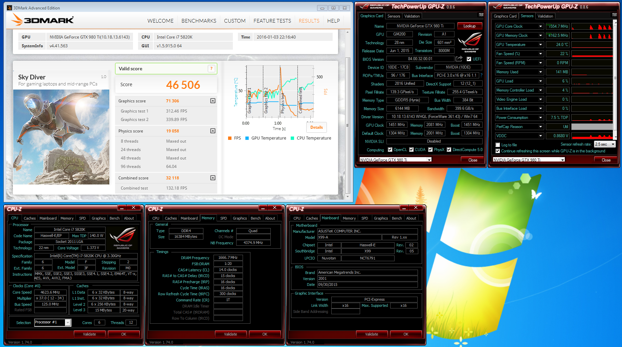Click the 3DMark Advanced Edition title bar icon

click(x=9, y=8)
